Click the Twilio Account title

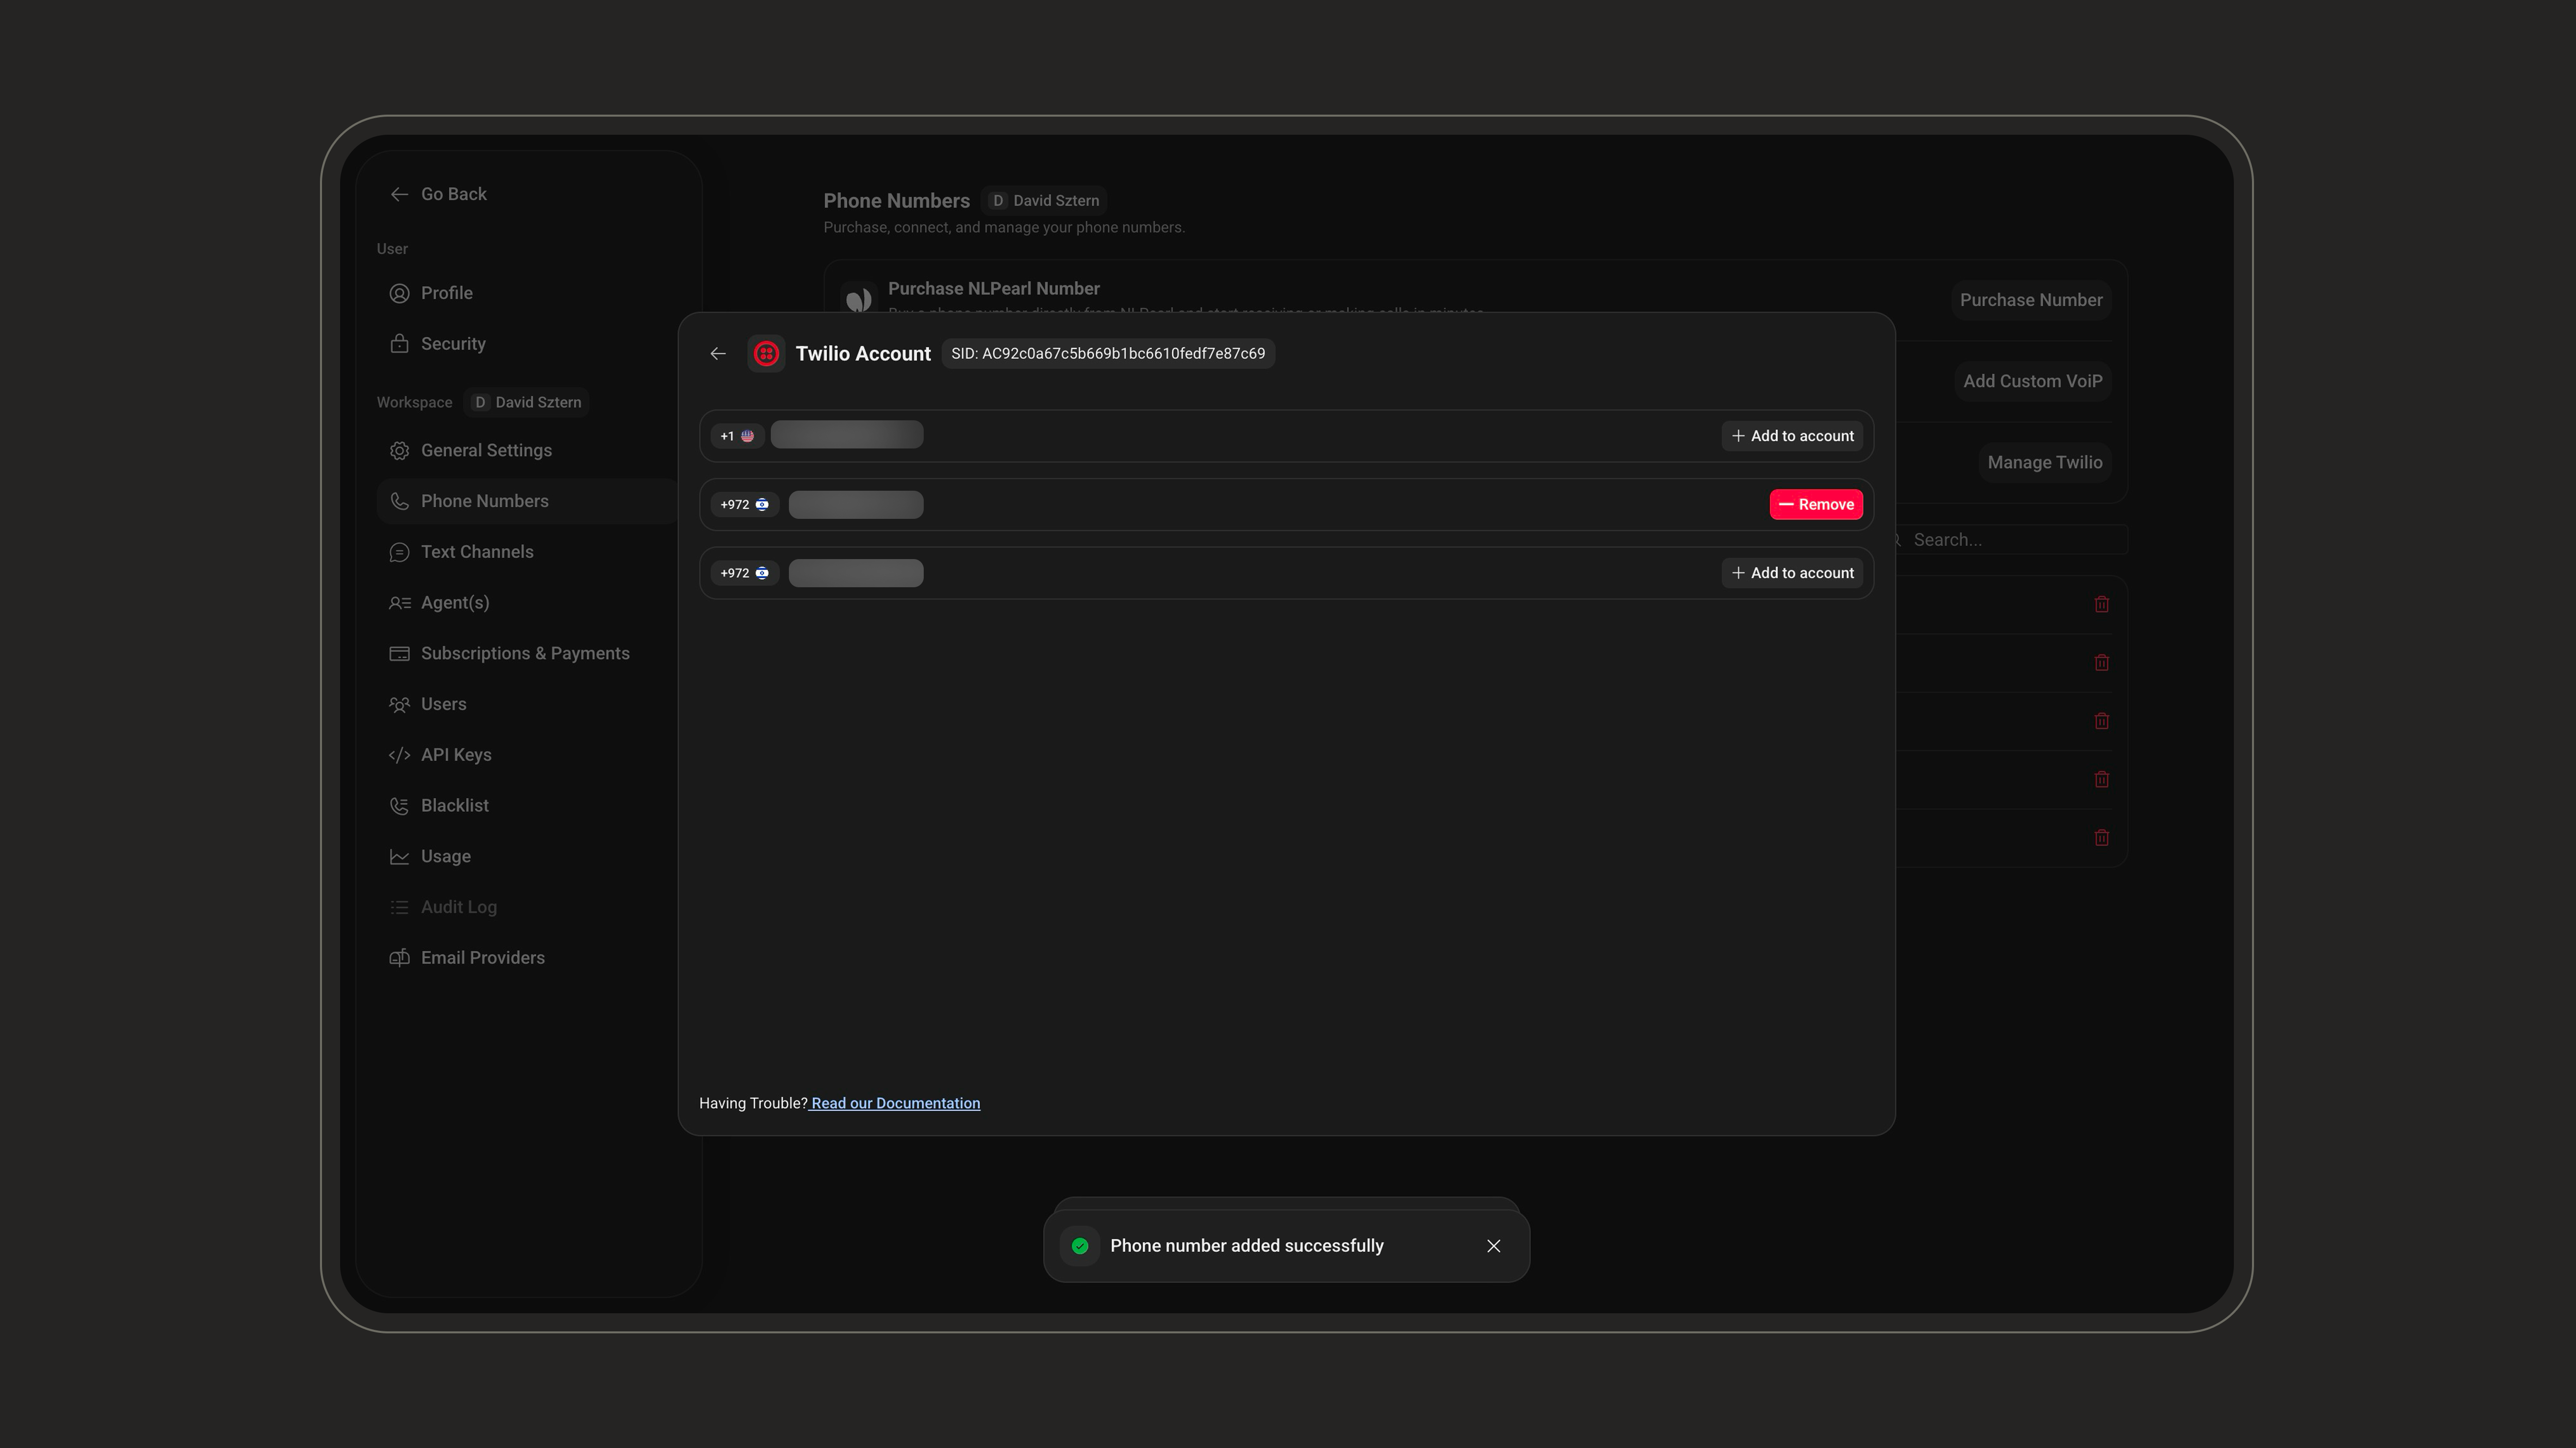click(863, 353)
